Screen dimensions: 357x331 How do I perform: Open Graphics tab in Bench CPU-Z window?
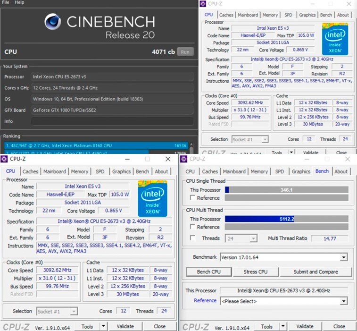tap(301, 171)
